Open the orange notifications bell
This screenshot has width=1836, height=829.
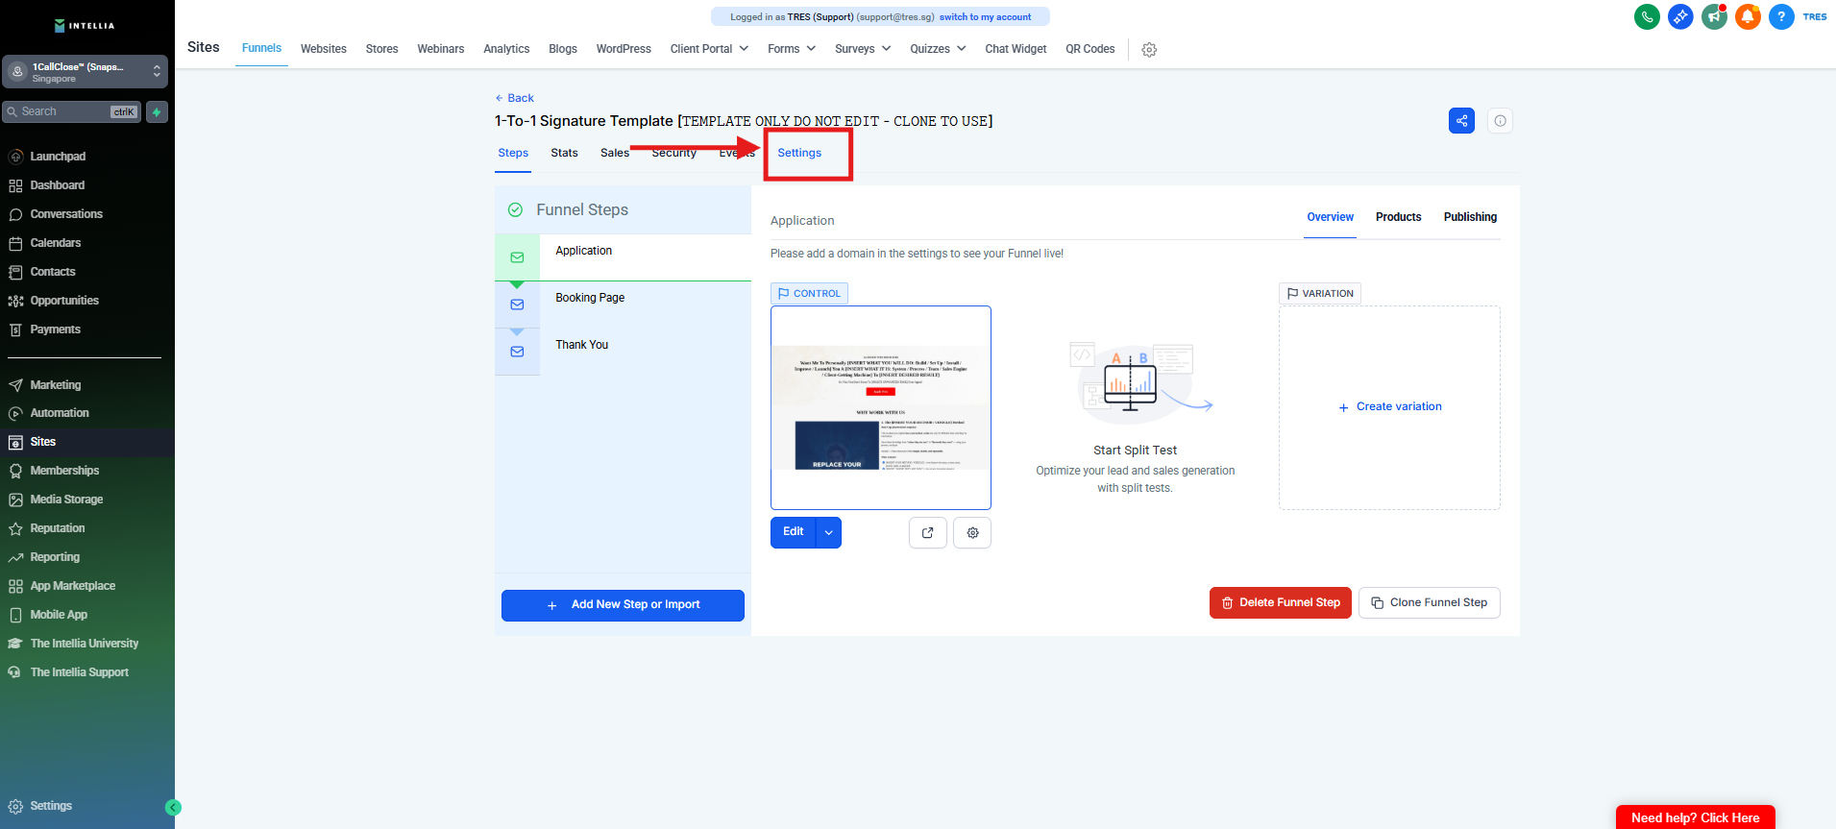tap(1748, 16)
